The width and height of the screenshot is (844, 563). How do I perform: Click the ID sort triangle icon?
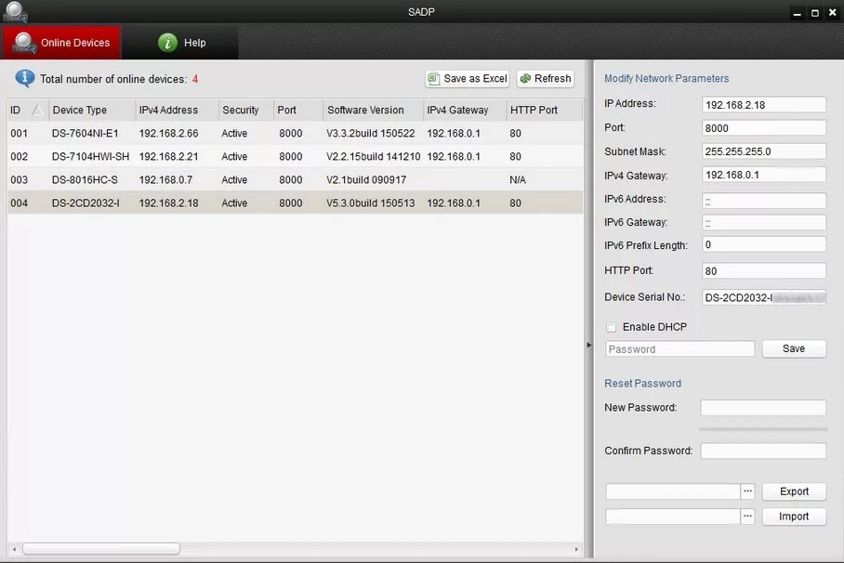pyautogui.click(x=37, y=110)
